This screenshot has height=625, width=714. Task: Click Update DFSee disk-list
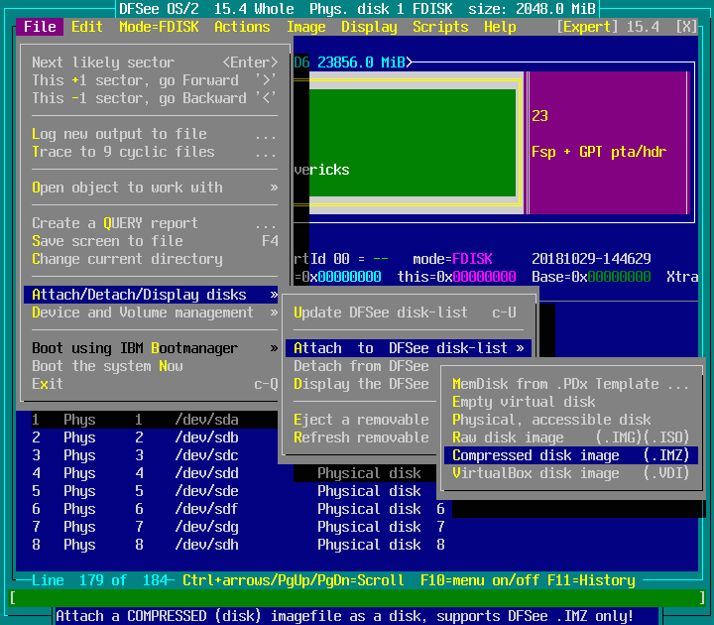[x=407, y=312]
